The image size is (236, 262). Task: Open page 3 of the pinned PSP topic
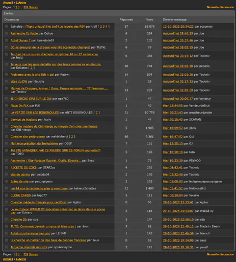click(x=103, y=27)
